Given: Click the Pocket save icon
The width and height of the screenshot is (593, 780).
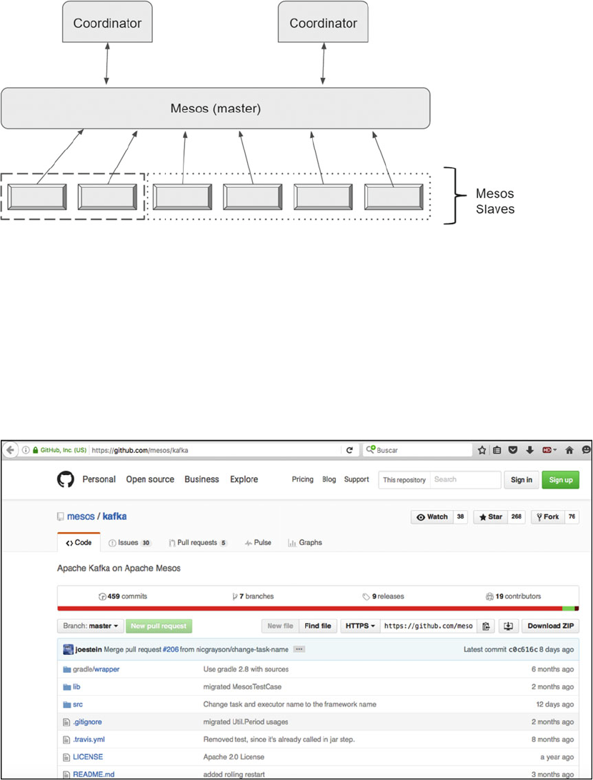Looking at the screenshot, I should coord(513,450).
